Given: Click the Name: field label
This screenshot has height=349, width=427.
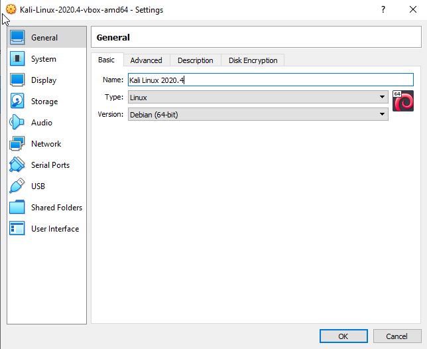Looking at the screenshot, I should [113, 80].
